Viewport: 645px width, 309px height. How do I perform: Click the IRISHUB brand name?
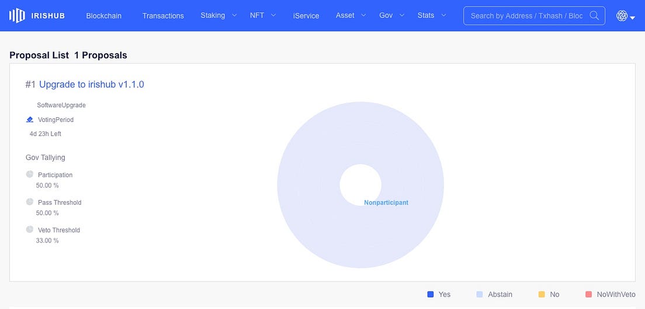48,16
